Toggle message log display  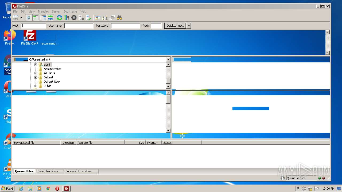click(29, 18)
